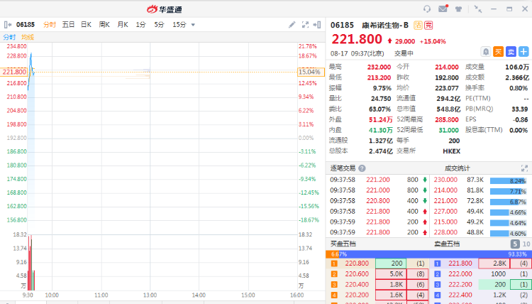Switch to the 1分 chart tab
This screenshot has width=532, height=304.
(141, 24)
